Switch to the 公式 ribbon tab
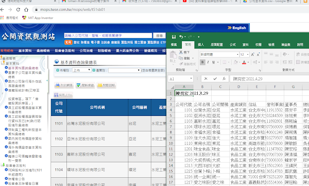Viewport: 309px width, 186px height. [x=233, y=45]
